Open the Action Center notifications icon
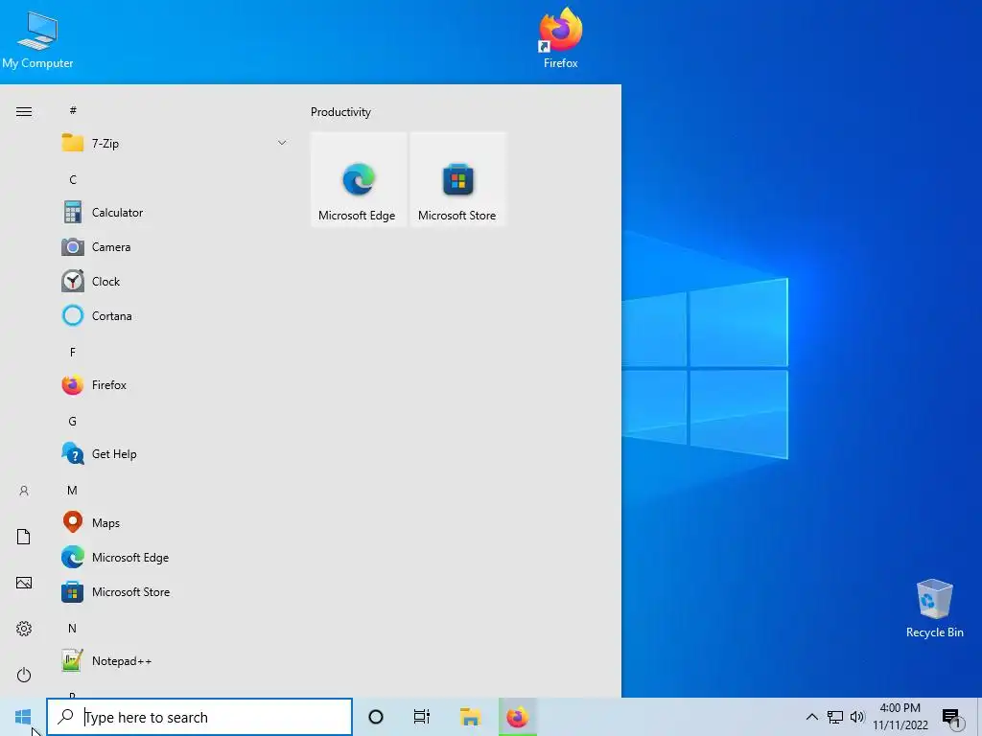Screen dimensions: 982x736 pos(952,718)
